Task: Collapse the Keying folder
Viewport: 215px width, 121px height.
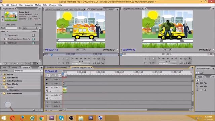Action: (x=3, y=87)
